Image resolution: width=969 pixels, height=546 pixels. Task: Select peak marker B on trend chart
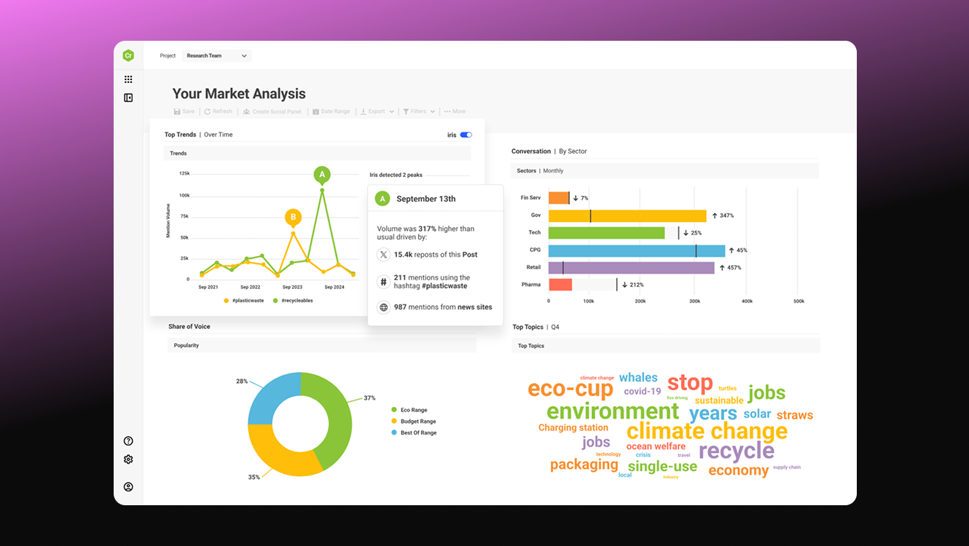(293, 217)
